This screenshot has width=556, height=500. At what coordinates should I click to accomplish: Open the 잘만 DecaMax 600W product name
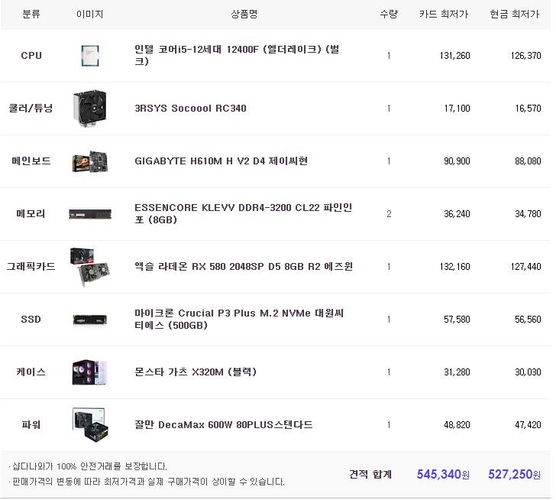click(x=223, y=425)
